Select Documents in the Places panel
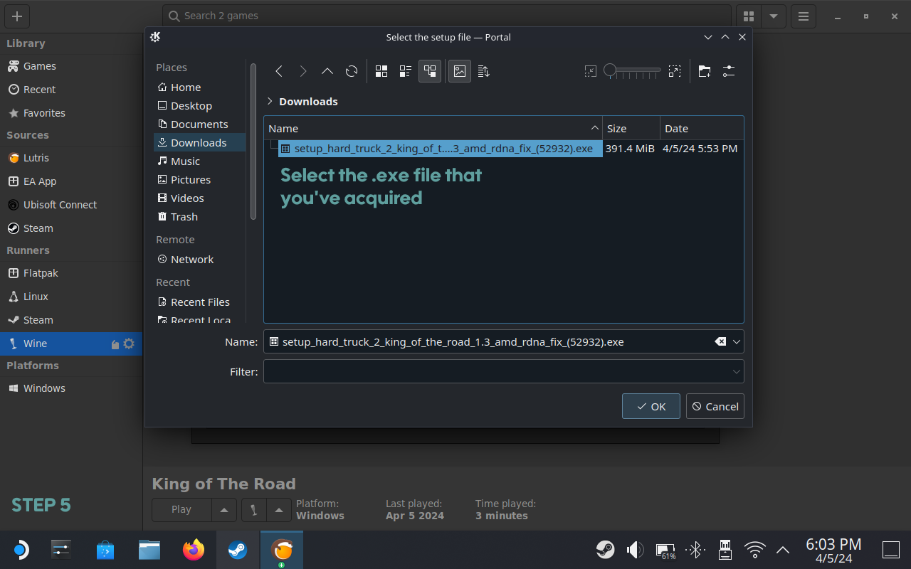911x569 pixels. point(199,124)
